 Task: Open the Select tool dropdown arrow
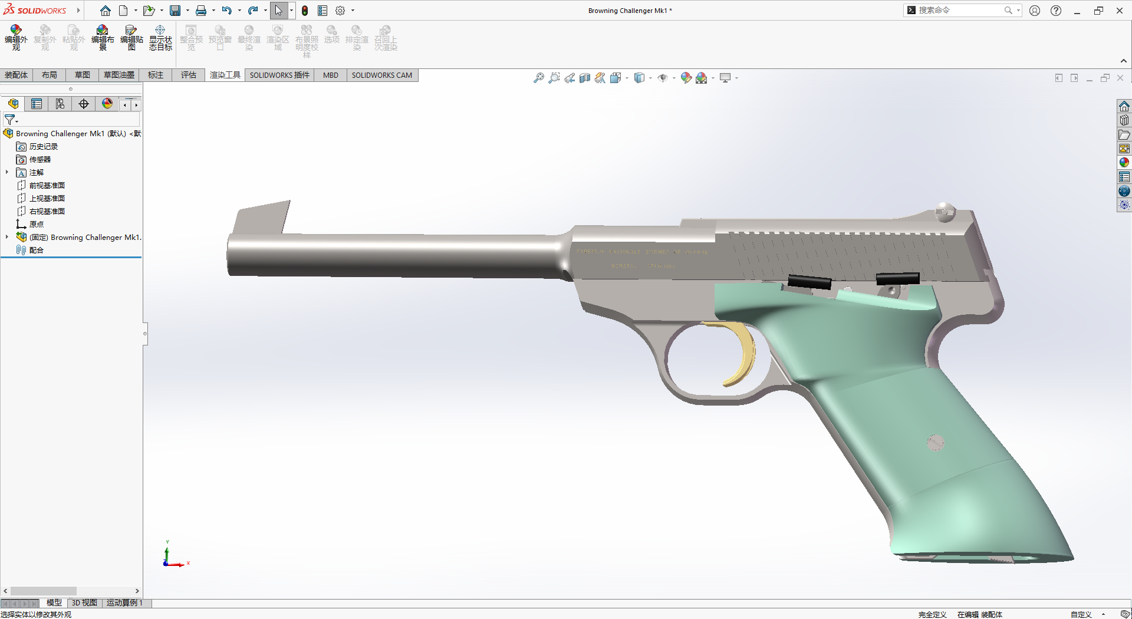tap(291, 11)
